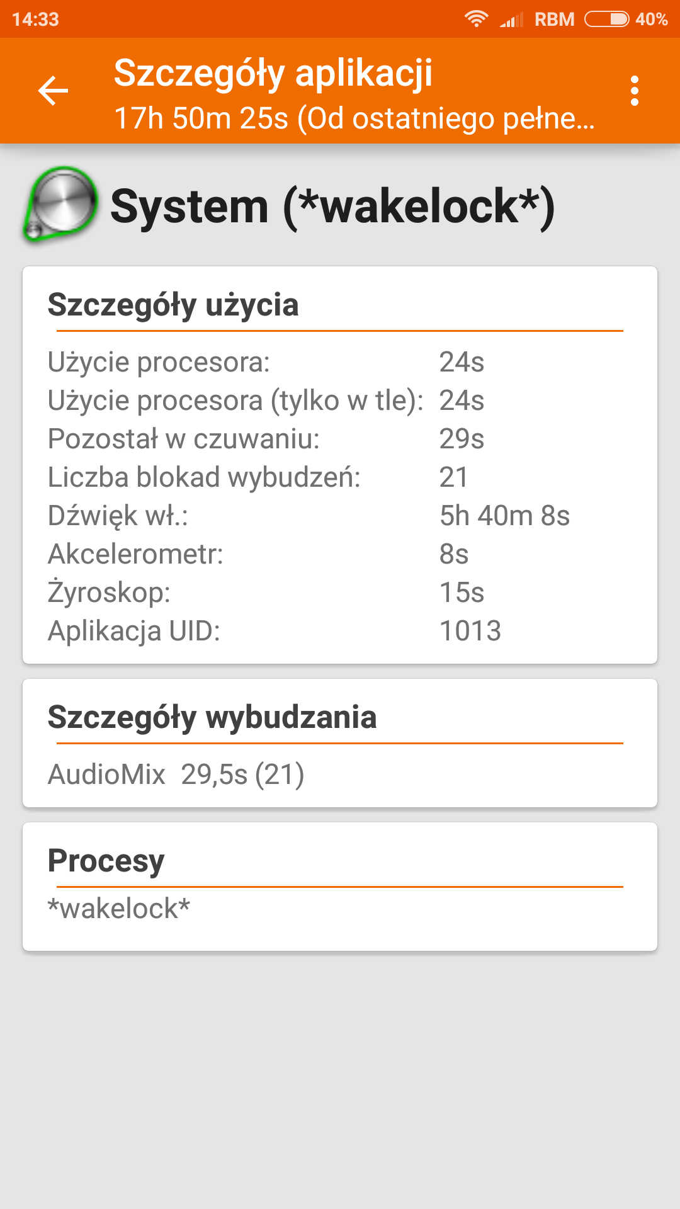Viewport: 680px width, 1209px height.
Task: Tap the 17h 50m 25s subtitle
Action: click(x=354, y=118)
